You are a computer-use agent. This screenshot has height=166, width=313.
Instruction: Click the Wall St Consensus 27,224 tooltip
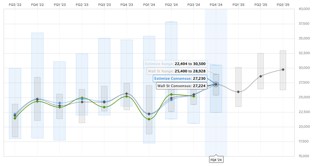pos(182,86)
